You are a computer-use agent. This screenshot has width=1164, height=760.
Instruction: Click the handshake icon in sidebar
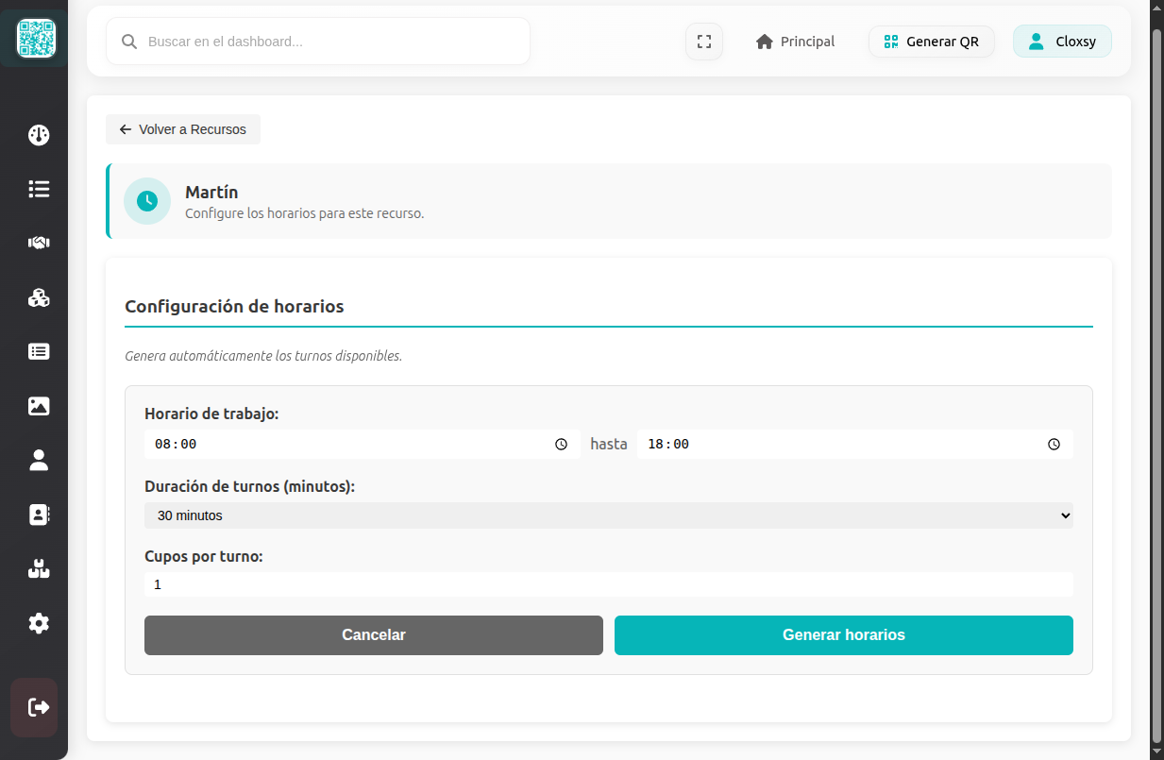(x=39, y=243)
